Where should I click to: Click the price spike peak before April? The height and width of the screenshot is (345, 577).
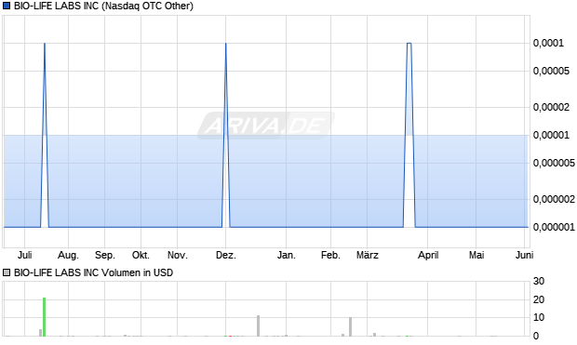coord(409,44)
